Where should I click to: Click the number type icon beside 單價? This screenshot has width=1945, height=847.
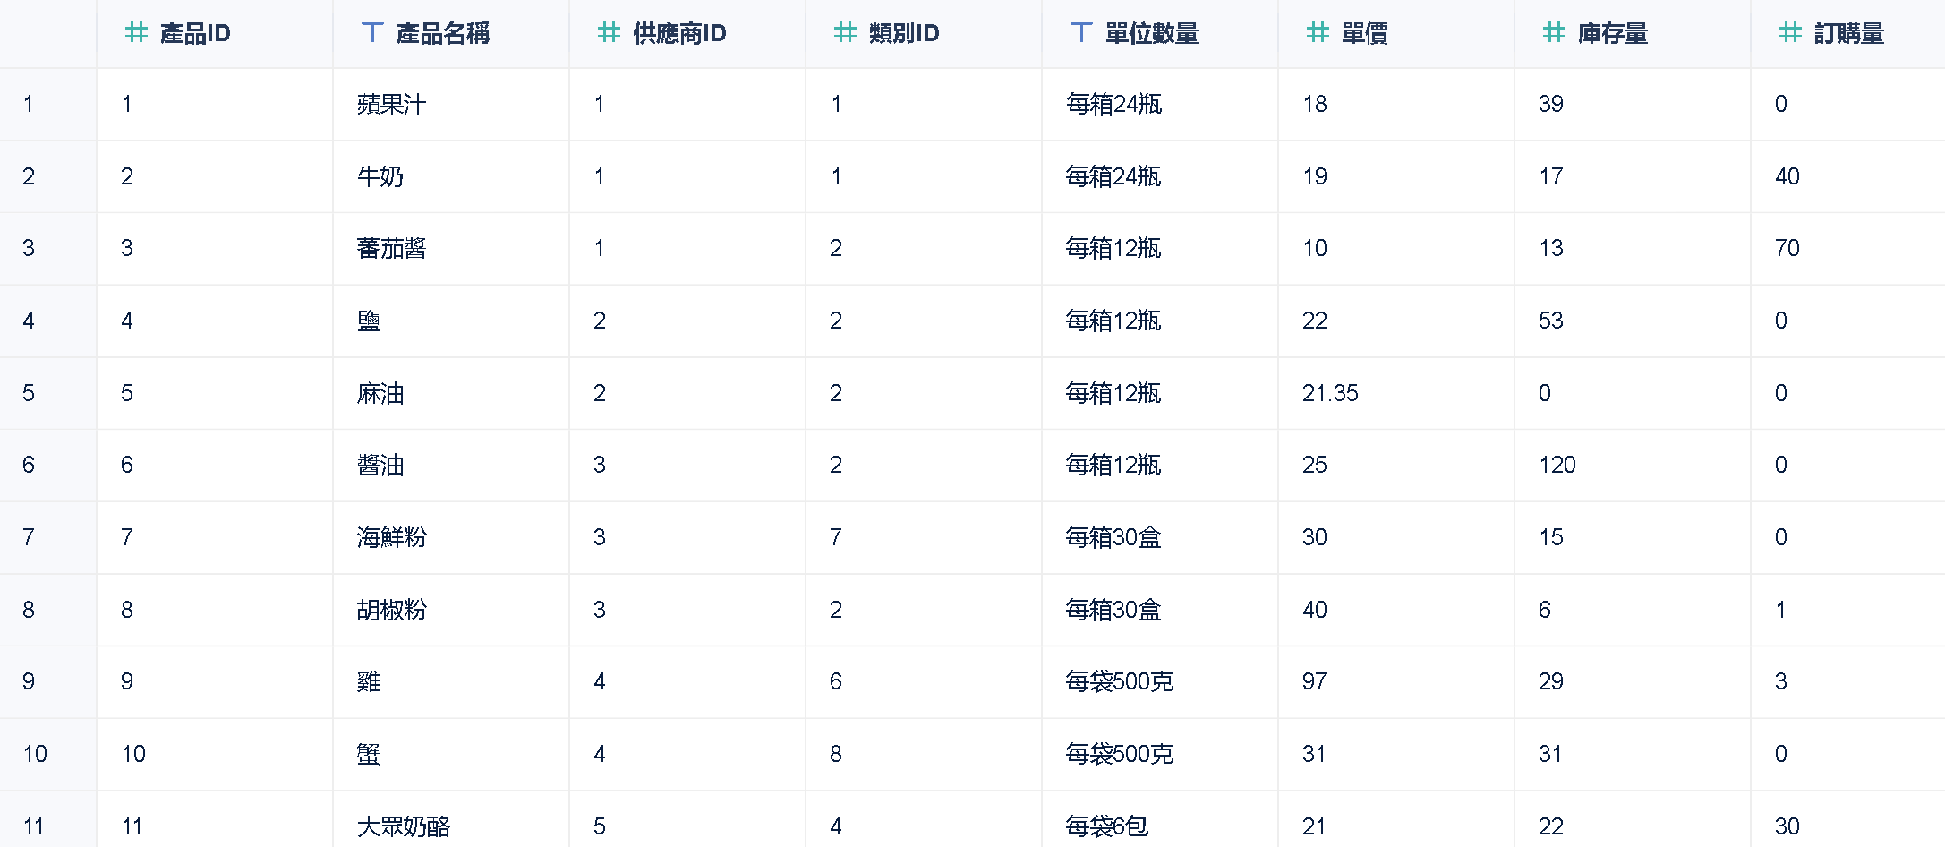coord(1318,33)
